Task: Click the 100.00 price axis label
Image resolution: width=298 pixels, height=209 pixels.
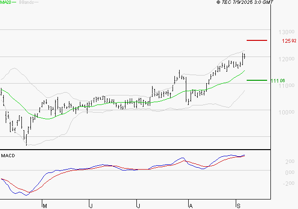Action: tap(287, 112)
